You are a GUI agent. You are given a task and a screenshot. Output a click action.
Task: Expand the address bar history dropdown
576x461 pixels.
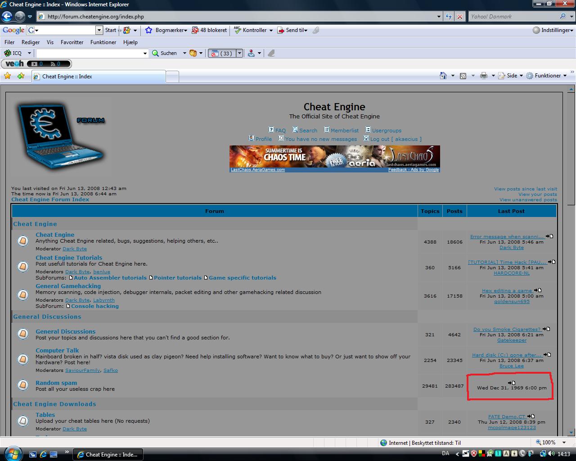[x=439, y=17]
